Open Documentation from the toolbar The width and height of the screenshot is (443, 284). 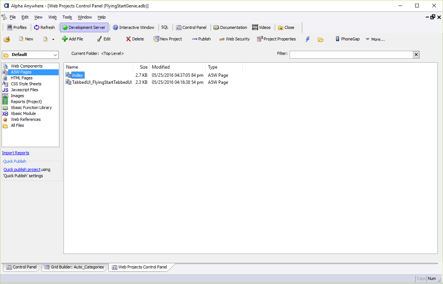230,27
